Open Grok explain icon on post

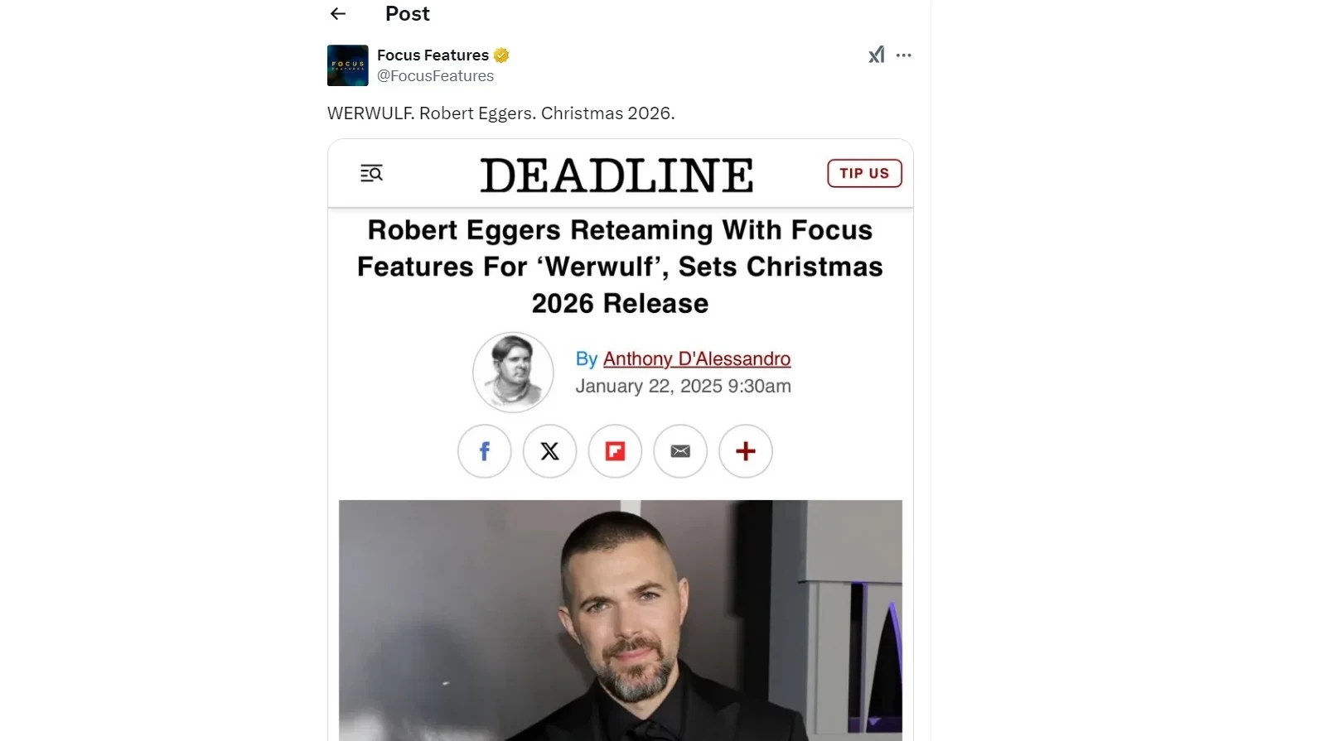(876, 55)
